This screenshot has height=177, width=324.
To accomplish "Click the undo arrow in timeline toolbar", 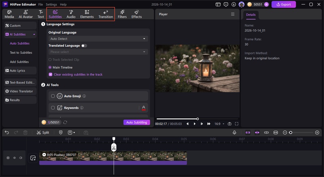I will tap(7, 133).
